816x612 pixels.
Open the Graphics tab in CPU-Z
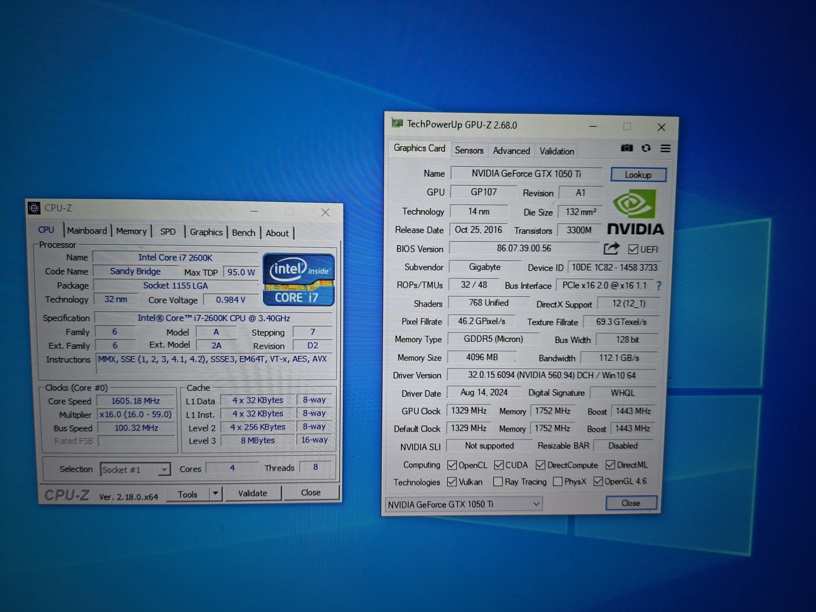pos(206,232)
